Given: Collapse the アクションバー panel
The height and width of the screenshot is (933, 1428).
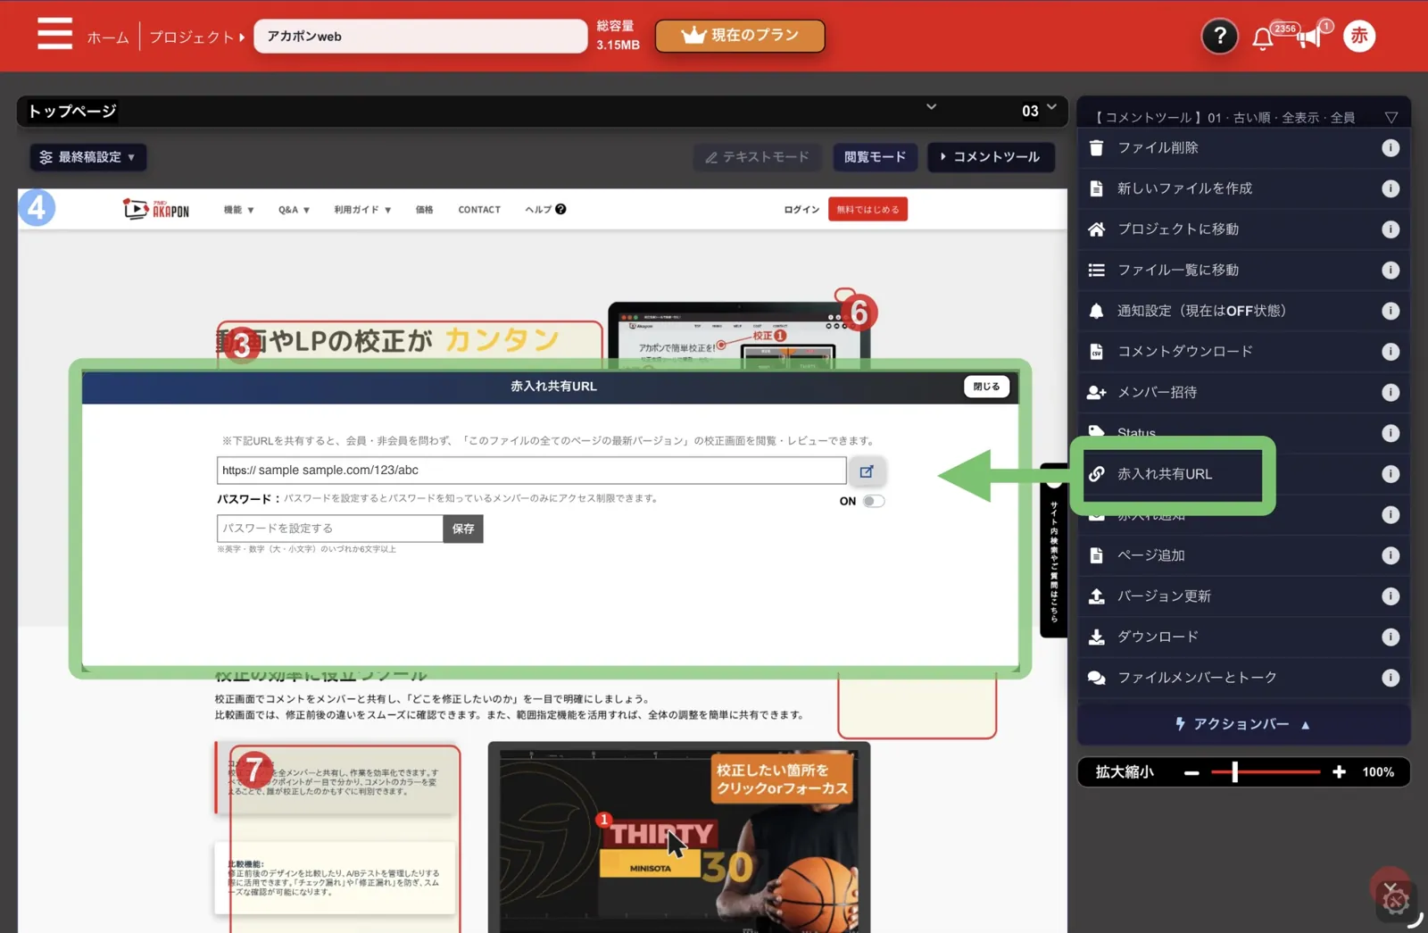Looking at the screenshot, I should pyautogui.click(x=1243, y=724).
